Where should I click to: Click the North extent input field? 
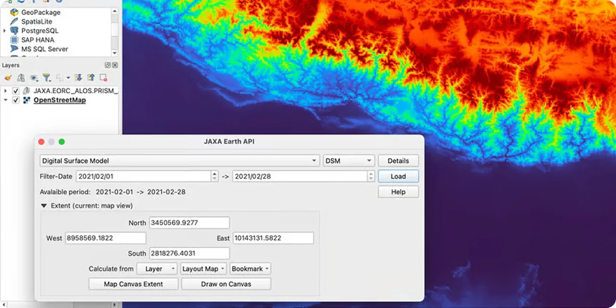click(x=189, y=222)
